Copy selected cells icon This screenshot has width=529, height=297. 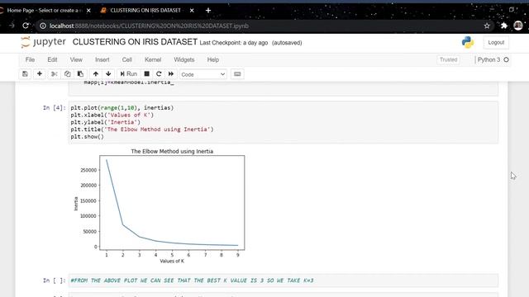point(67,73)
